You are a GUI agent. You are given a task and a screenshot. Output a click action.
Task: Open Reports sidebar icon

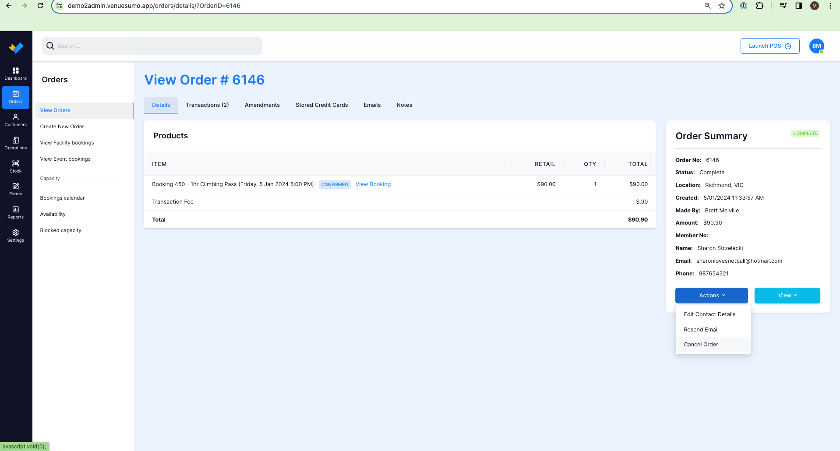pos(16,212)
